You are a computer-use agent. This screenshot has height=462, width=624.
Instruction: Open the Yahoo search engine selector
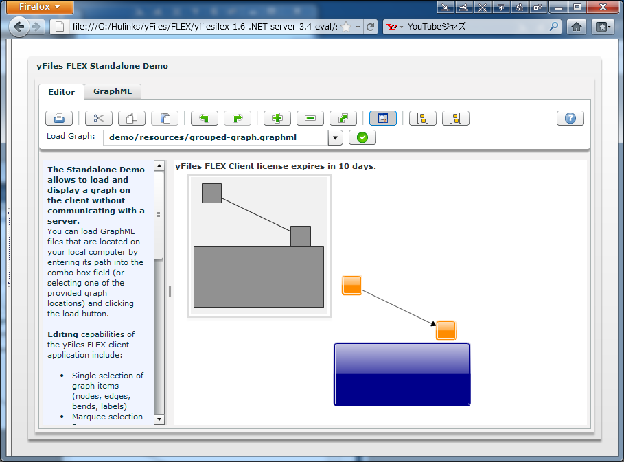395,27
